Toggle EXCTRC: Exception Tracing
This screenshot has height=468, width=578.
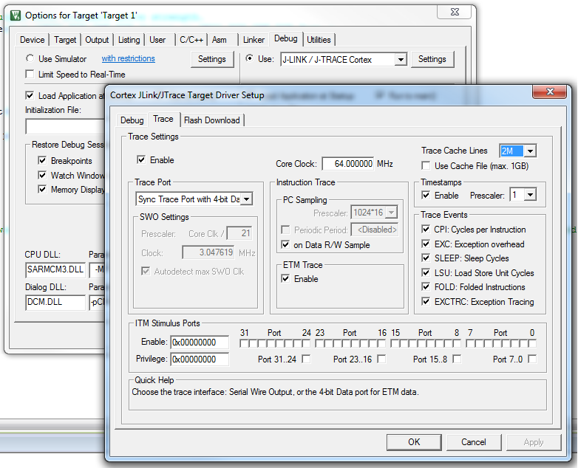[x=426, y=302]
